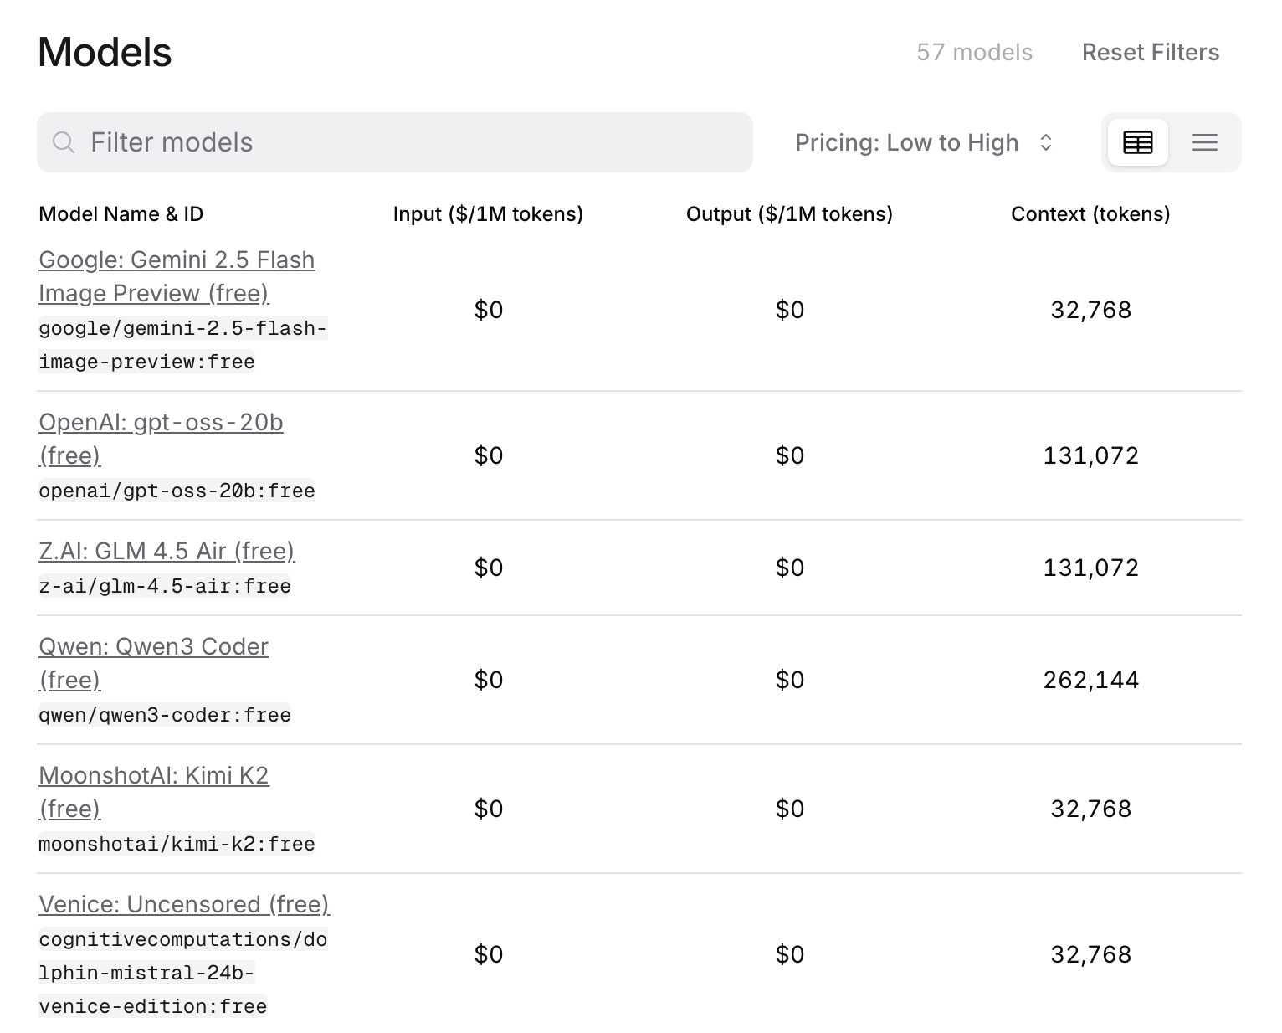
Task: Click the z-ai/glm-4.5-air:free model ID
Action: (165, 586)
